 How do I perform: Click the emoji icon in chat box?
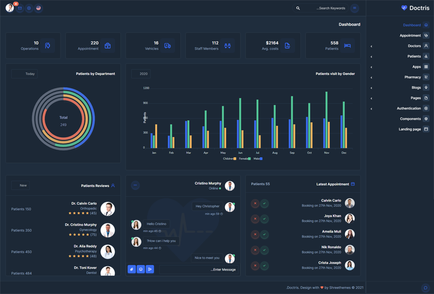pyautogui.click(x=141, y=269)
